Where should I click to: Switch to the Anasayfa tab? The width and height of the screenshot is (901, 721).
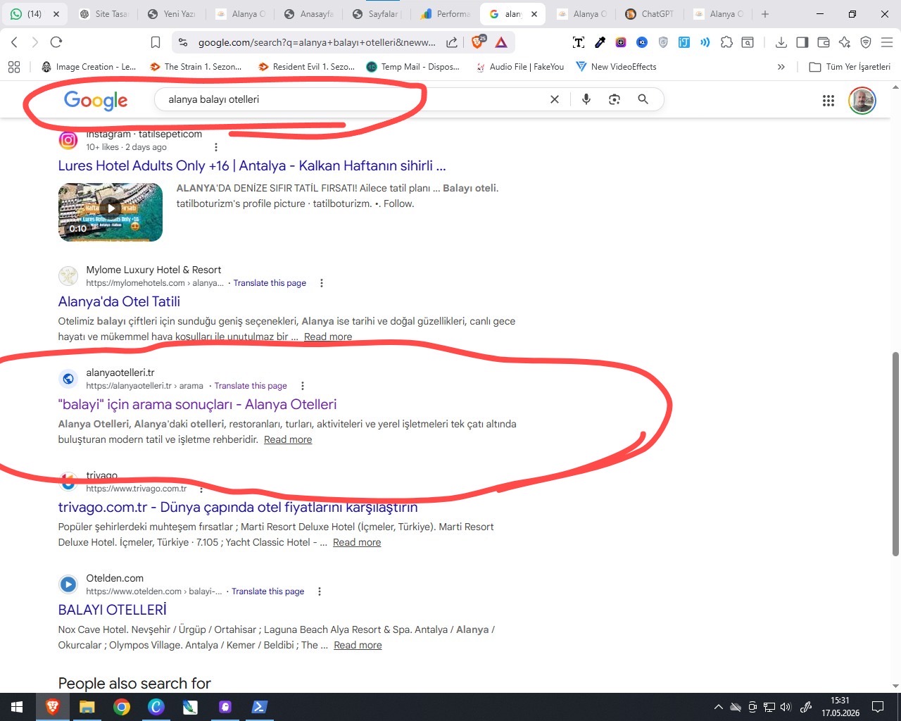click(x=309, y=14)
